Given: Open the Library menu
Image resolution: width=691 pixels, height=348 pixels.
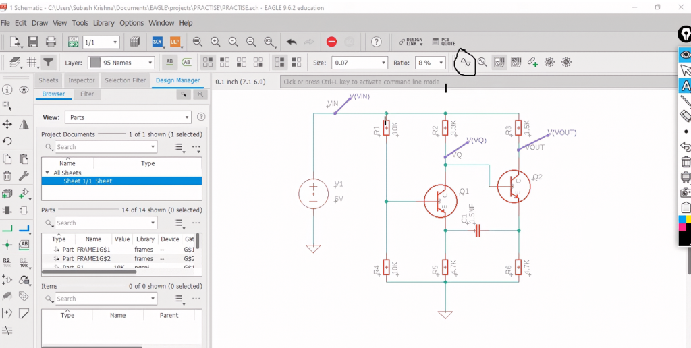Looking at the screenshot, I should pos(104,23).
